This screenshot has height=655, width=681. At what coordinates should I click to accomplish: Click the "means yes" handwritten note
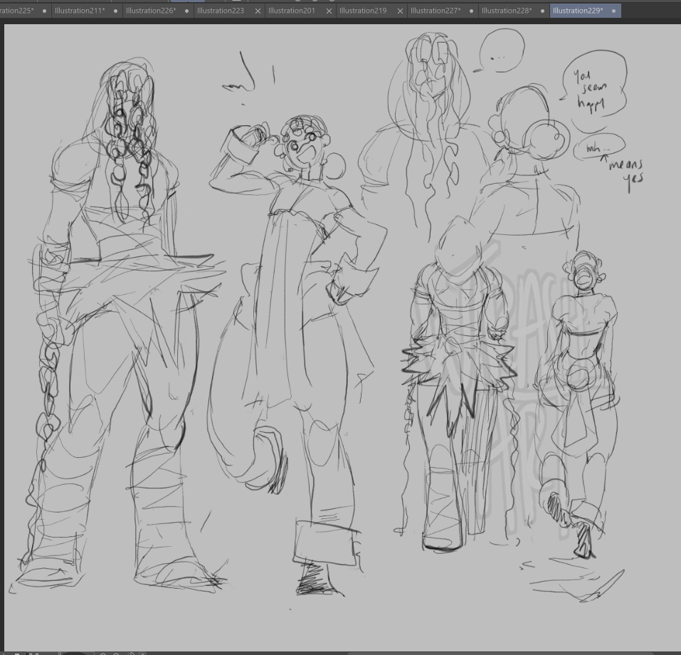tap(625, 172)
